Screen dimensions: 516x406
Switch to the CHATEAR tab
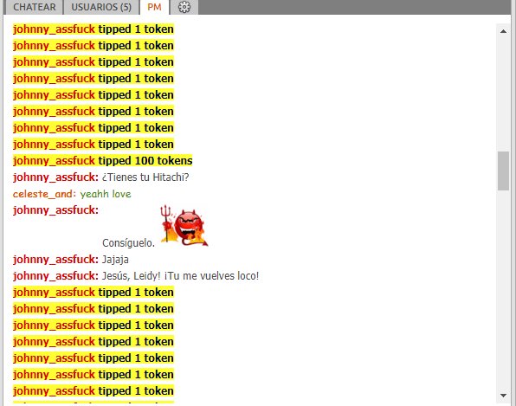[35, 7]
